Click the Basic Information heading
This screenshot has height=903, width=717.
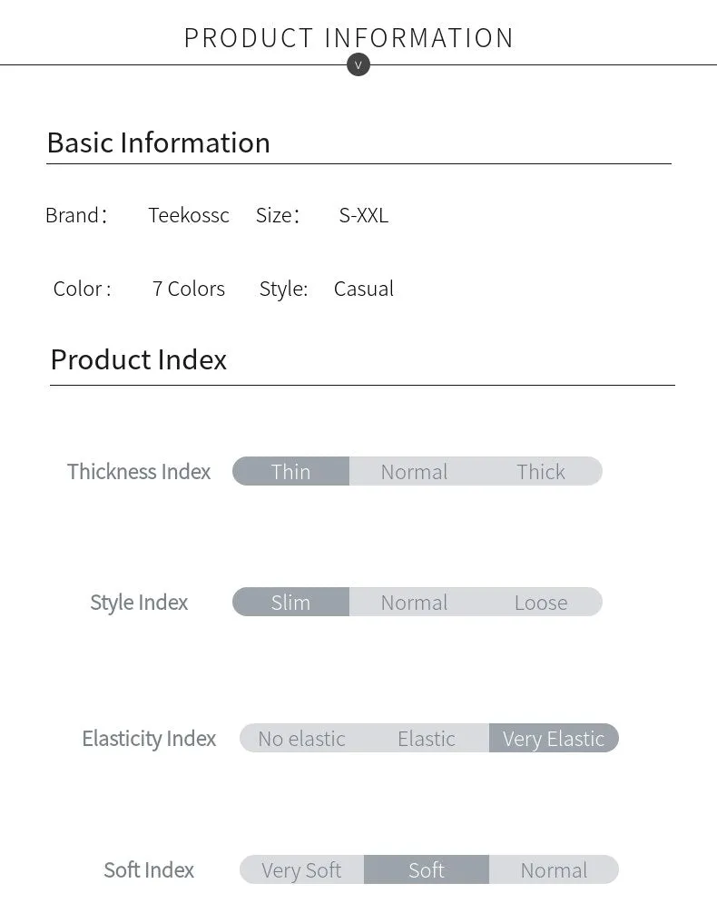click(158, 142)
